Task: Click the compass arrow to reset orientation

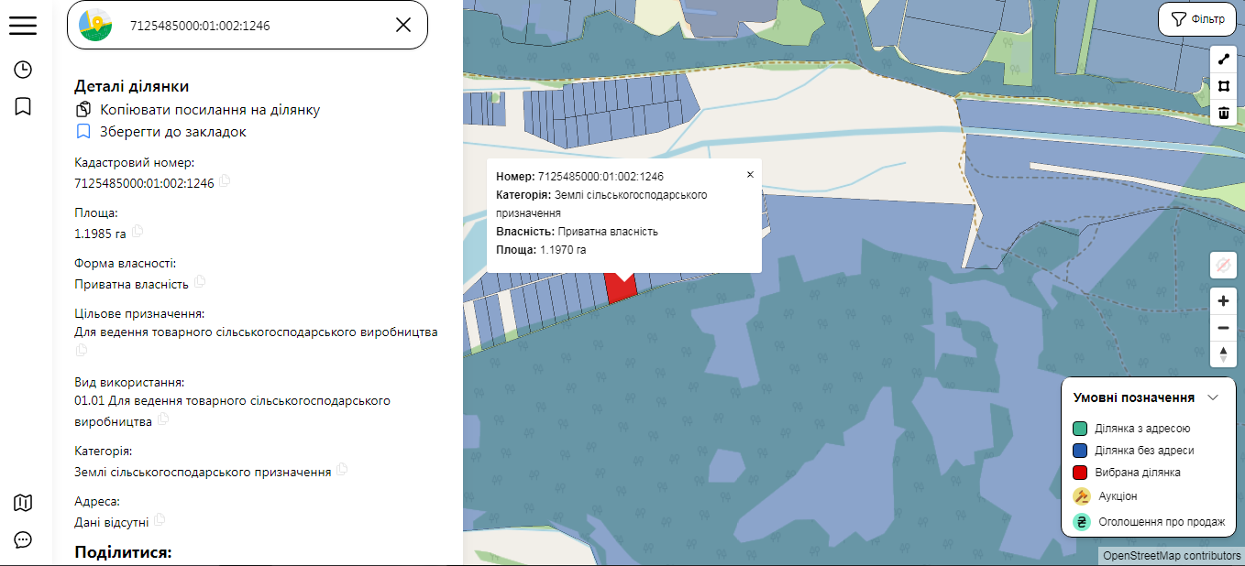Action: pyautogui.click(x=1223, y=354)
